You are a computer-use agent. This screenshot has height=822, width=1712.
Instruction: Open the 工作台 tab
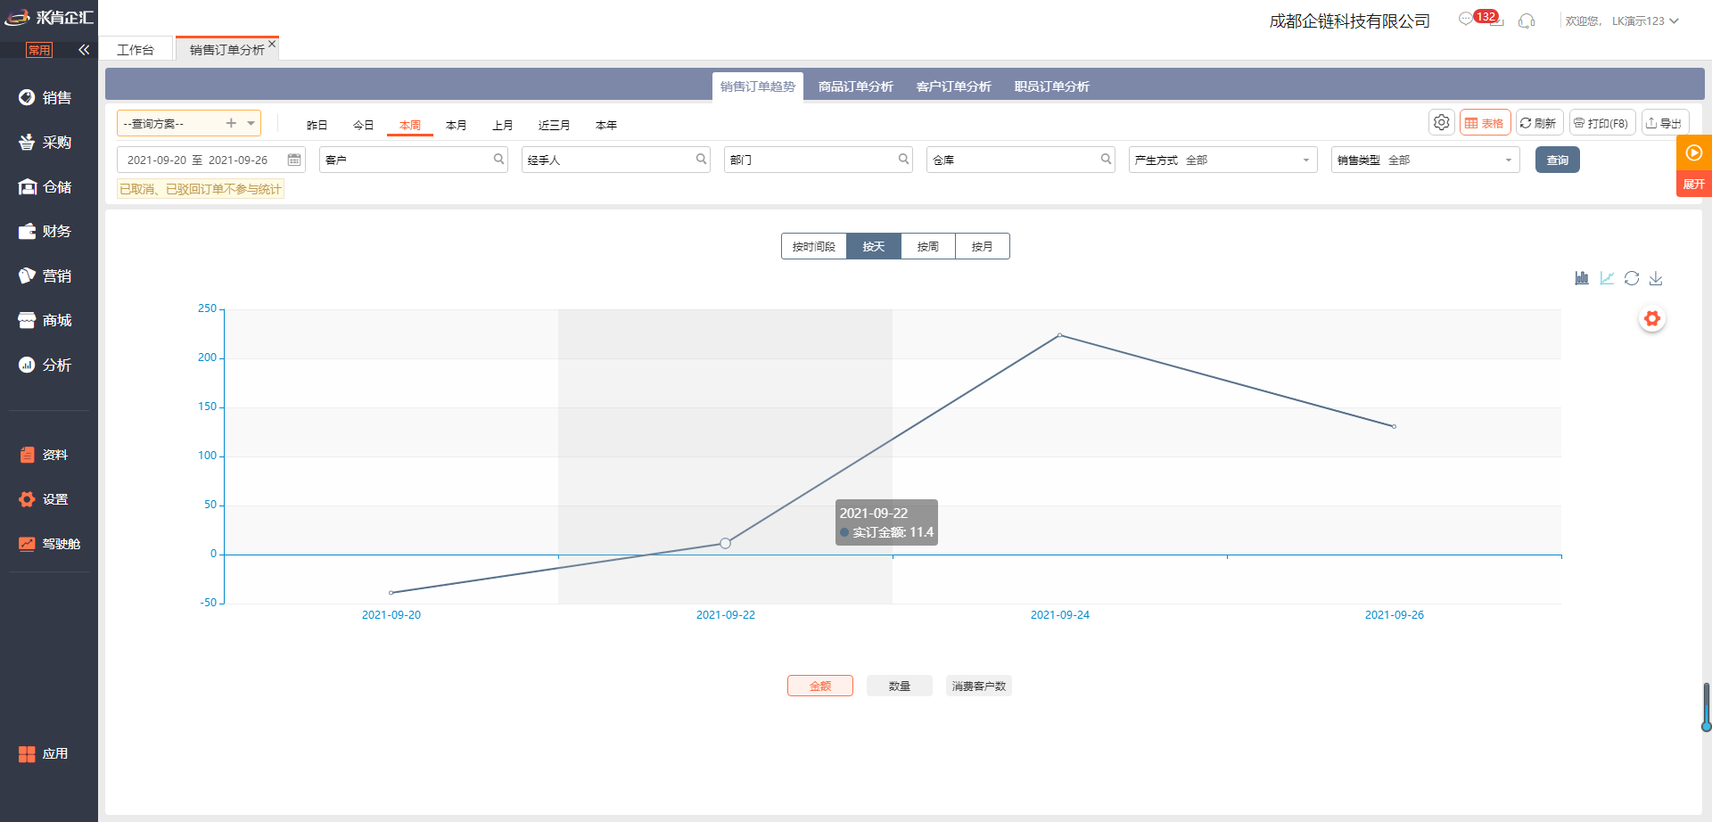tap(136, 50)
